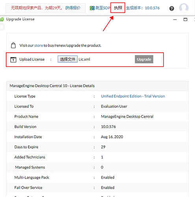Open the store link
The height and width of the screenshot is (197, 195).
coord(39,45)
